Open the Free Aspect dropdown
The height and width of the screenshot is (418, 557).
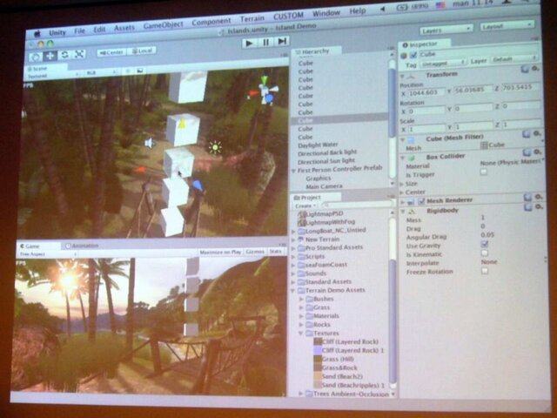coord(48,254)
